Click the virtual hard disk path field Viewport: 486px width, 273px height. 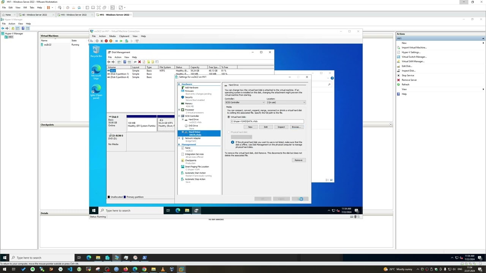pyautogui.click(x=267, y=121)
